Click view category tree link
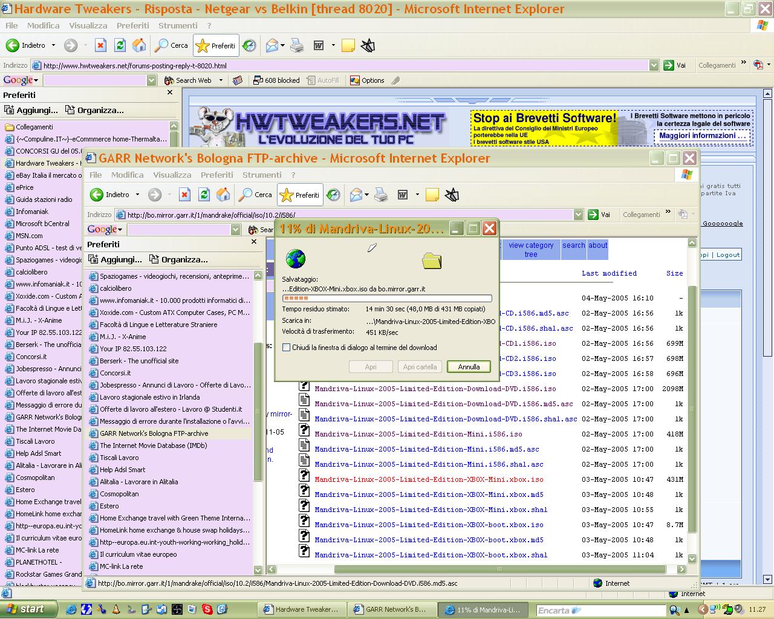774x619 pixels. 531,250
